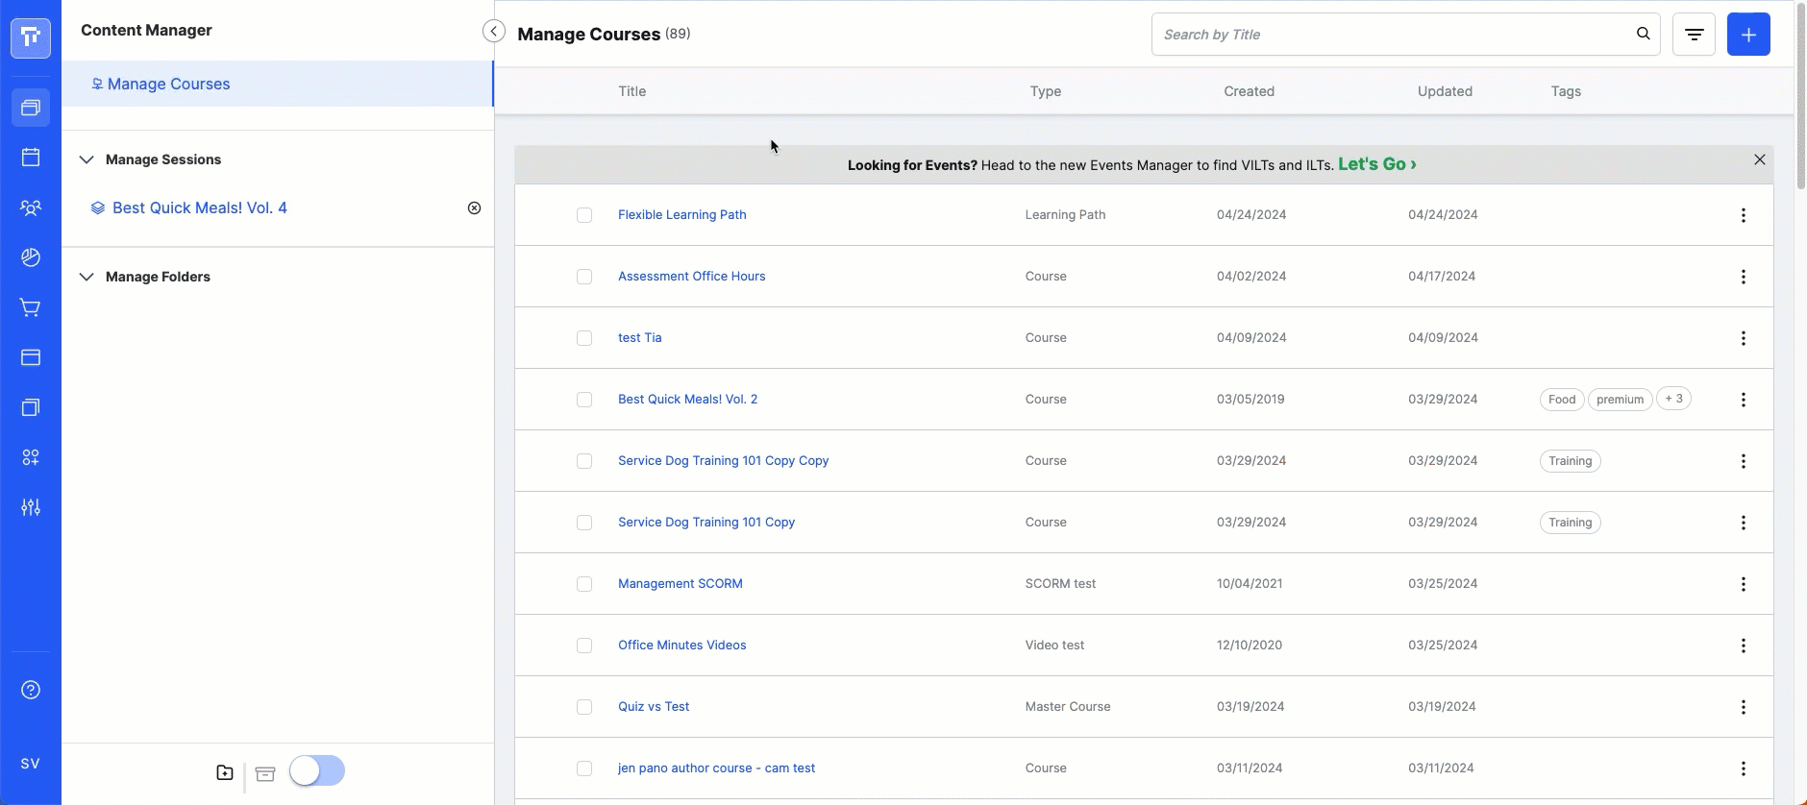Check the jen pano author course checkbox

click(x=584, y=768)
